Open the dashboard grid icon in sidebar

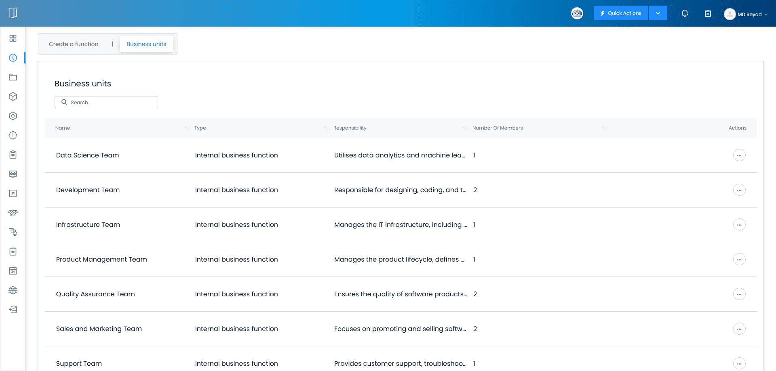click(13, 38)
